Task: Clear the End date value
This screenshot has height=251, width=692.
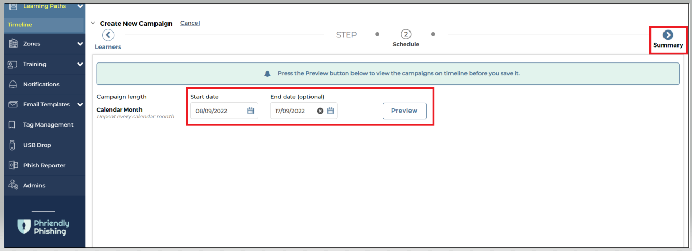Action: tap(320, 111)
